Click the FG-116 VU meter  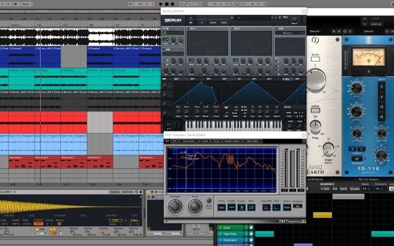(x=368, y=57)
